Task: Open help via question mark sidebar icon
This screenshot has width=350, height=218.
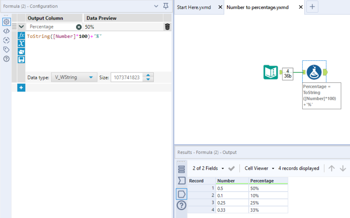Action: point(6,58)
